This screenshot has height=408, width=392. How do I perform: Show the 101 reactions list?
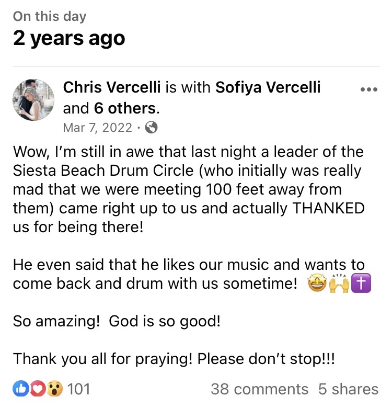(x=78, y=389)
